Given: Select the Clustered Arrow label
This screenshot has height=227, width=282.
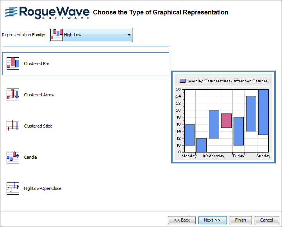Looking at the screenshot, I should point(39,95).
